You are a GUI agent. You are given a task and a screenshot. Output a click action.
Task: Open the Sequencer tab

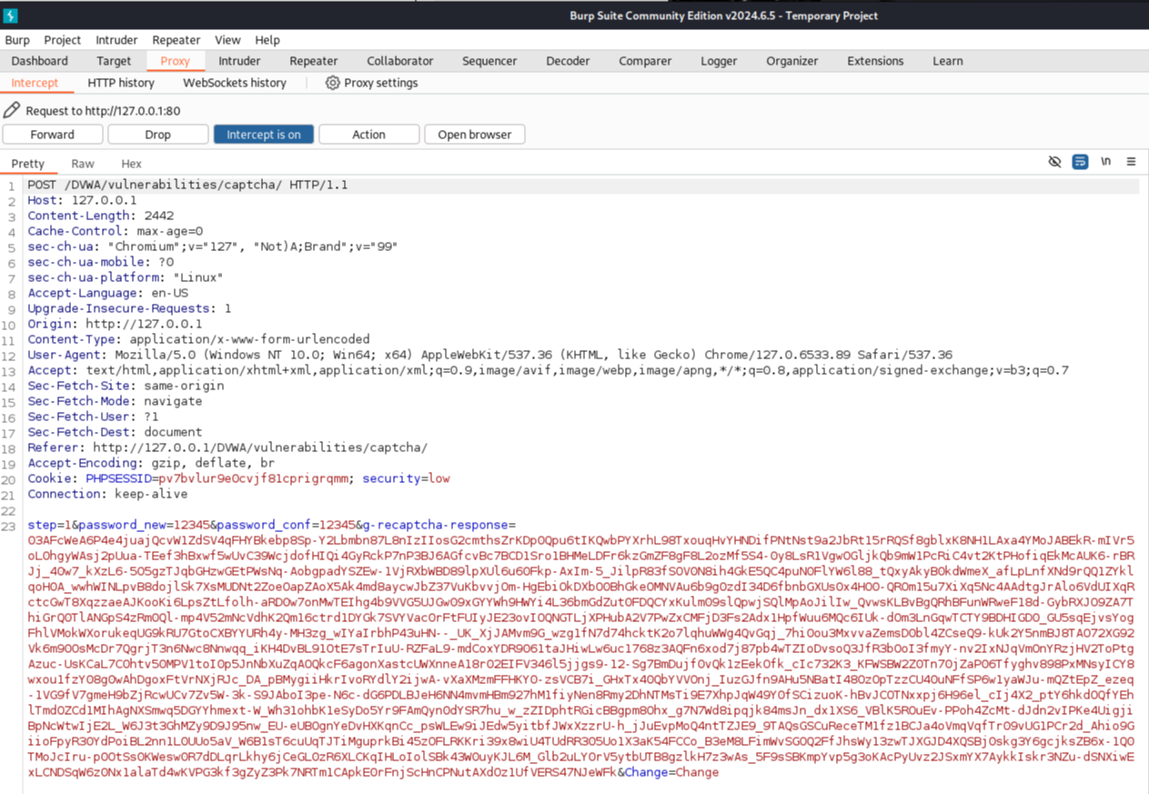pyautogui.click(x=489, y=61)
